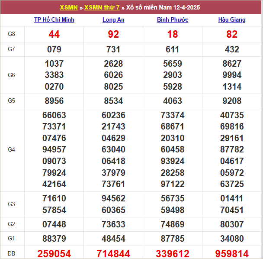Open the XSMN thứ 7 link
The width and height of the screenshot is (263, 259).
point(102,7)
